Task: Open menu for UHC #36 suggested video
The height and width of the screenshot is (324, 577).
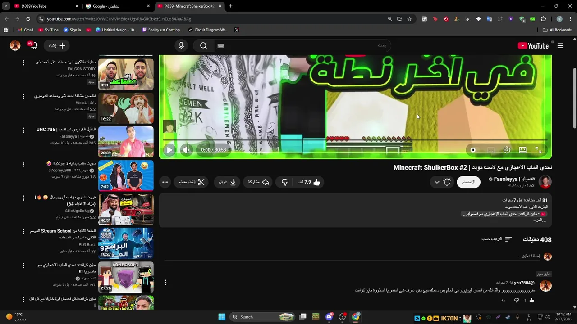Action: pos(23,130)
